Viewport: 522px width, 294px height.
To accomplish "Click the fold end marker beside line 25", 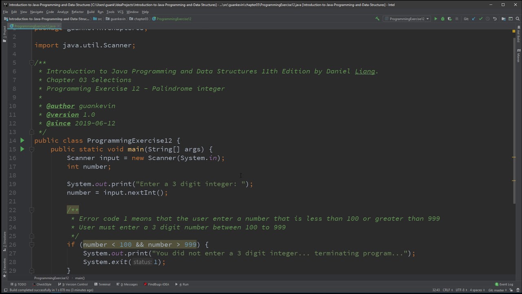I will (x=31, y=236).
